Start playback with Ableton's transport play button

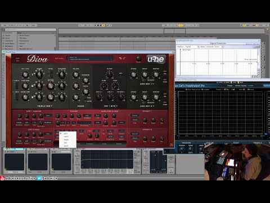95,25
